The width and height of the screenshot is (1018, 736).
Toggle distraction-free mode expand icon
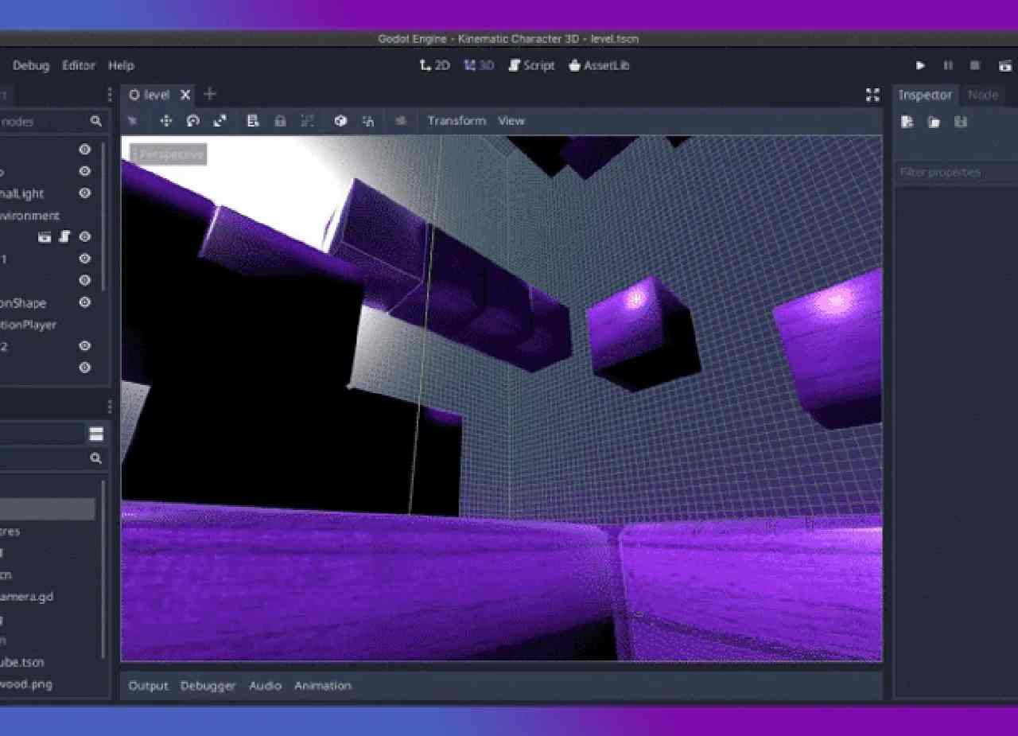pyautogui.click(x=872, y=95)
